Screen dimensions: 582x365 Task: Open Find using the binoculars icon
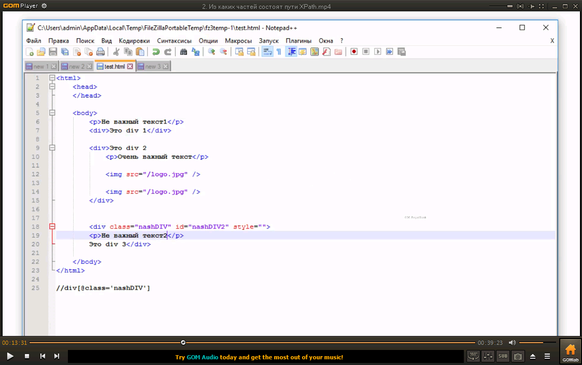183,52
